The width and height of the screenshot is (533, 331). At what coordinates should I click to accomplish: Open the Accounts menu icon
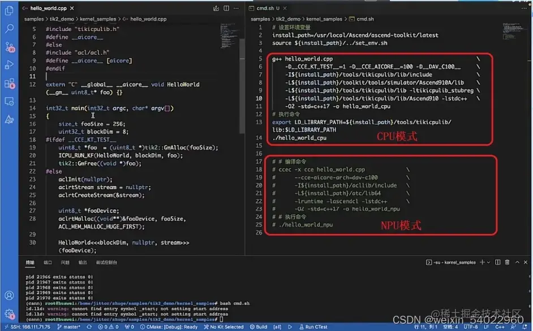[9, 295]
